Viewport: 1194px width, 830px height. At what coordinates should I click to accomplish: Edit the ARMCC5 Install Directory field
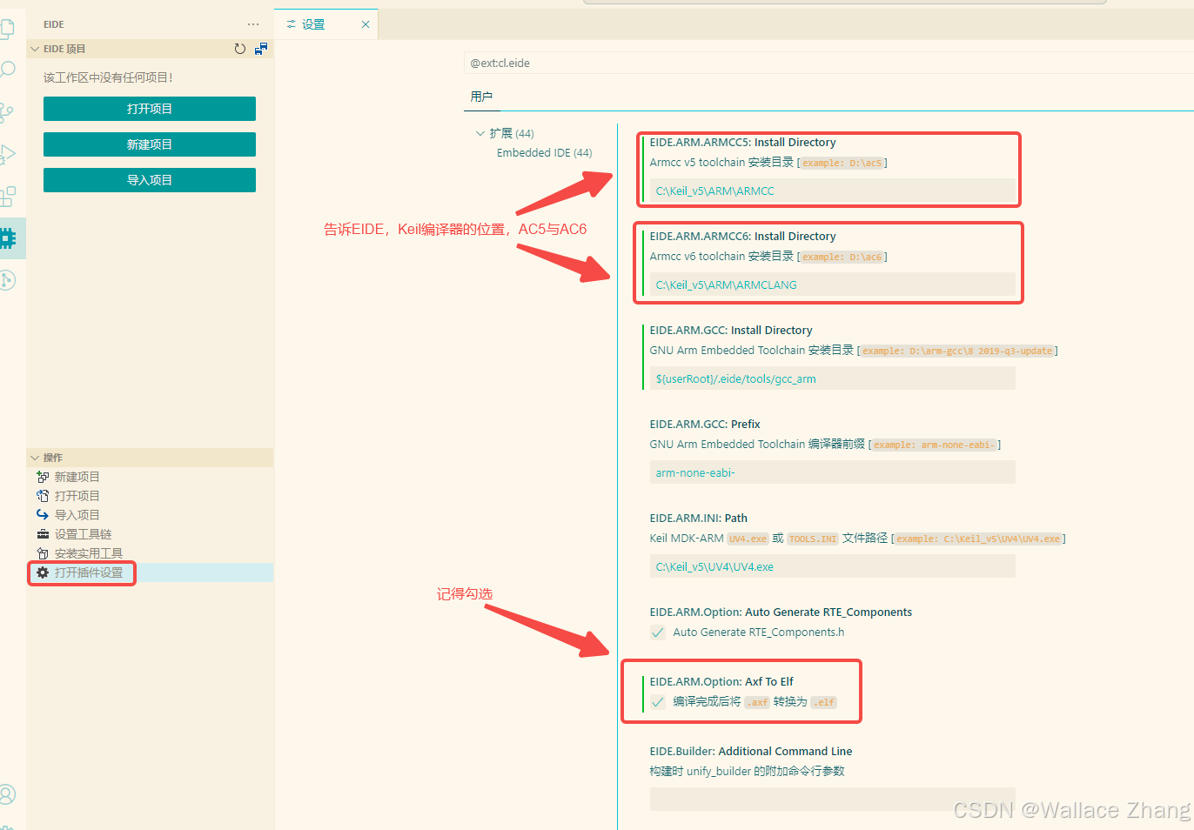tap(832, 191)
